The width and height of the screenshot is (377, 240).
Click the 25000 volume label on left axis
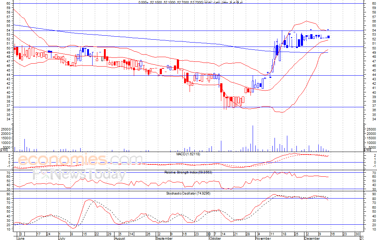pyautogui.click(x=5, y=129)
